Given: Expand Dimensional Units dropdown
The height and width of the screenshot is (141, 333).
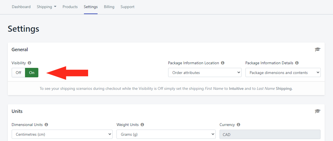Looking at the screenshot, I should (x=62, y=134).
